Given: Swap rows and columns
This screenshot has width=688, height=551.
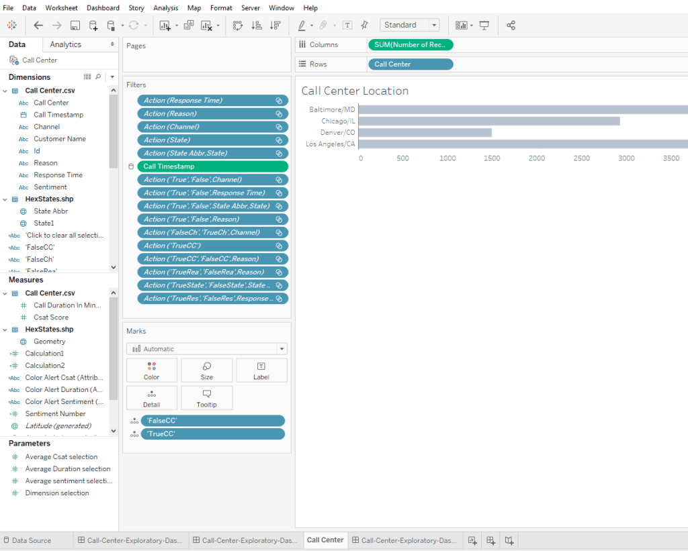Looking at the screenshot, I should point(238,26).
